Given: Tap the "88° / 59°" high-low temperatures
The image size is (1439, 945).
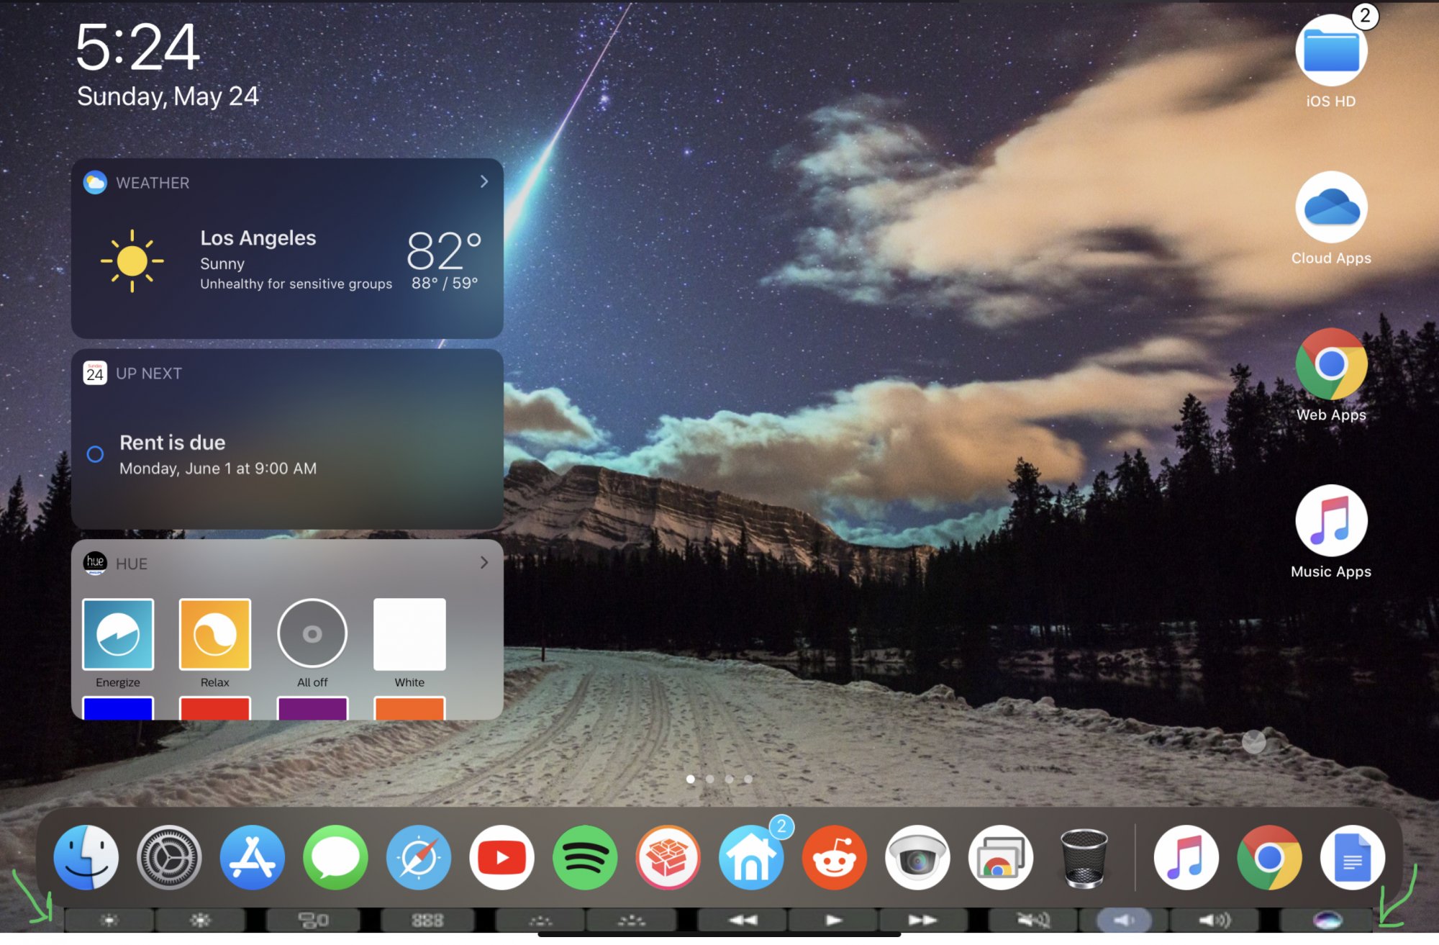Looking at the screenshot, I should (x=445, y=283).
